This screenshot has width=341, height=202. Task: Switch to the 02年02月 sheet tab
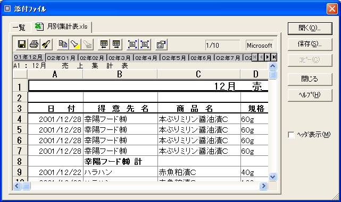pyautogui.click(x=92, y=58)
